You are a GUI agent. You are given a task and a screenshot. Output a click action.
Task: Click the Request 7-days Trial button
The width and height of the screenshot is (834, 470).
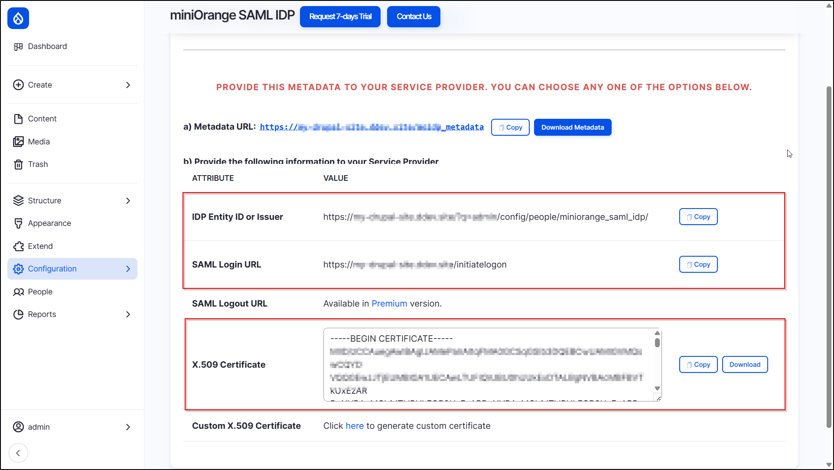[340, 16]
